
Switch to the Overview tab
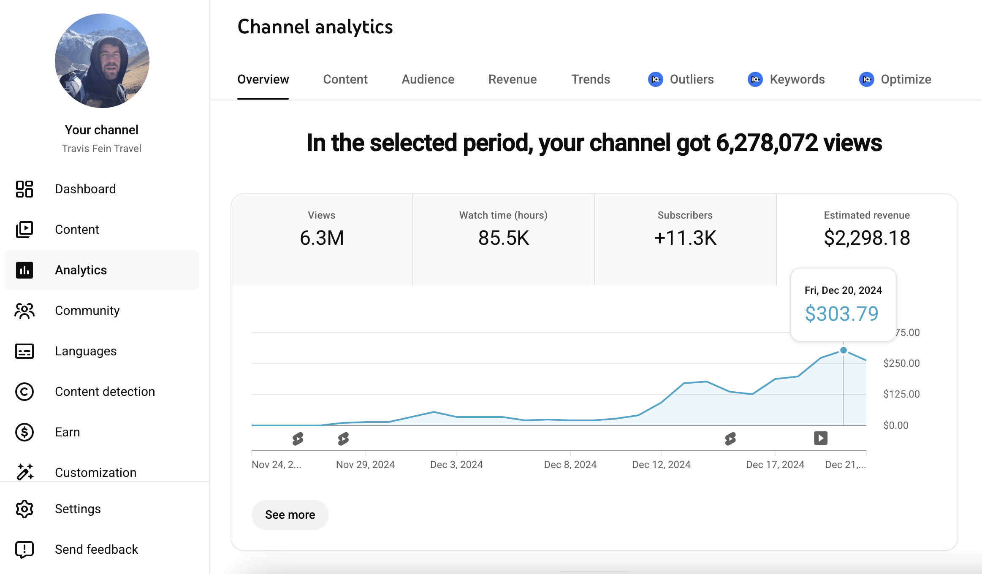point(263,79)
